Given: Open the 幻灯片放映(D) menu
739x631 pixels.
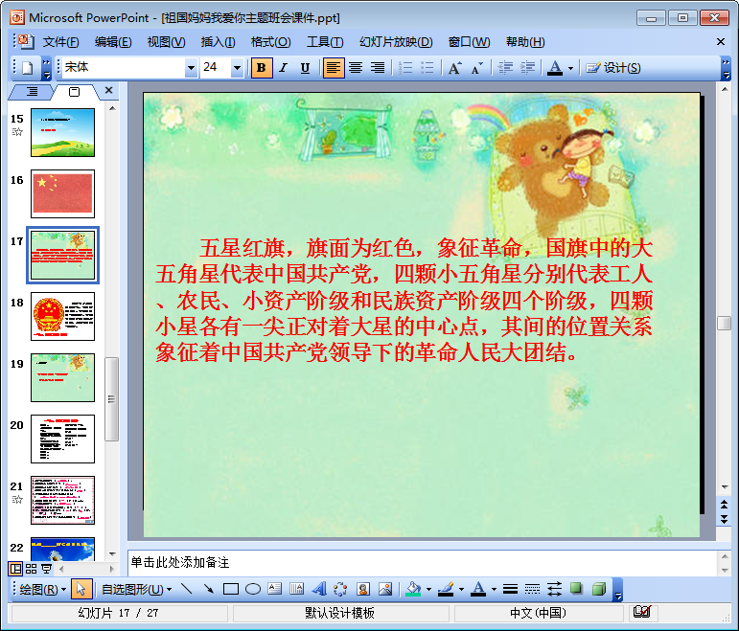Looking at the screenshot, I should (x=396, y=42).
